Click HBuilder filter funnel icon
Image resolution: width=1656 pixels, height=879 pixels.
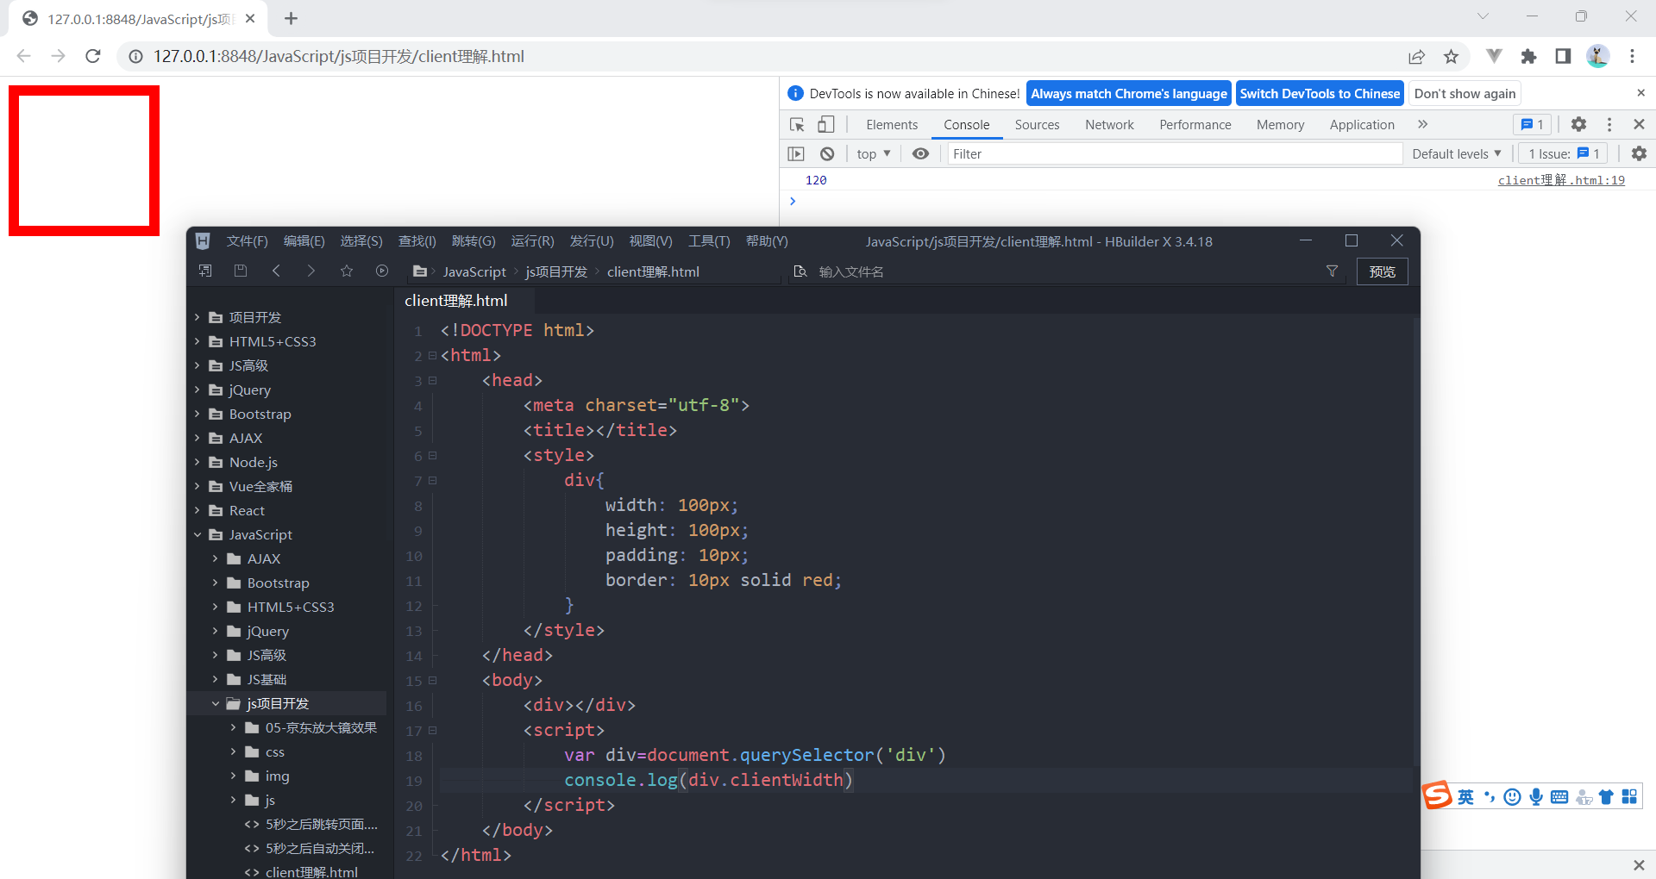(x=1332, y=271)
